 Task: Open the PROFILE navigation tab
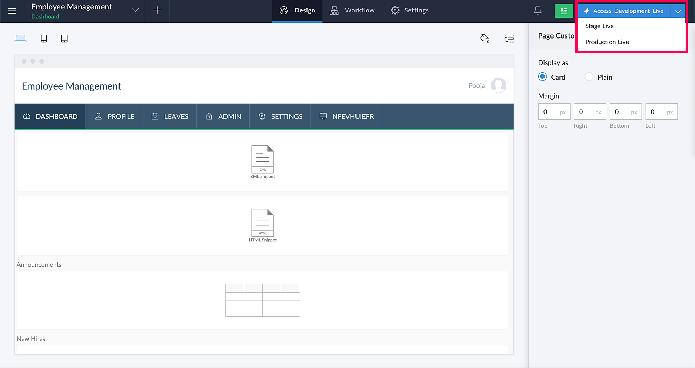coord(114,117)
